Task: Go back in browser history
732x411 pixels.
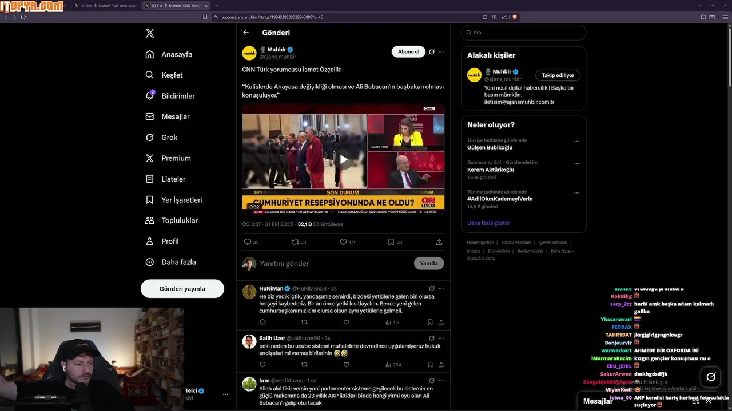Action: point(6,17)
